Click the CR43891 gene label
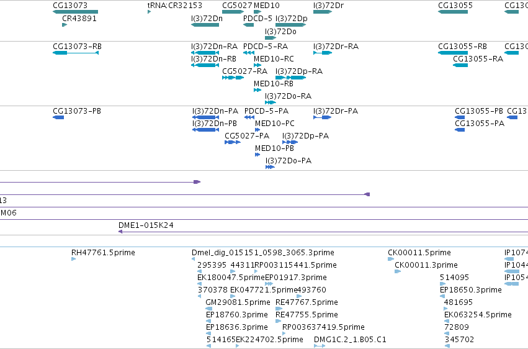The height and width of the screenshot is (349, 528). (79, 19)
